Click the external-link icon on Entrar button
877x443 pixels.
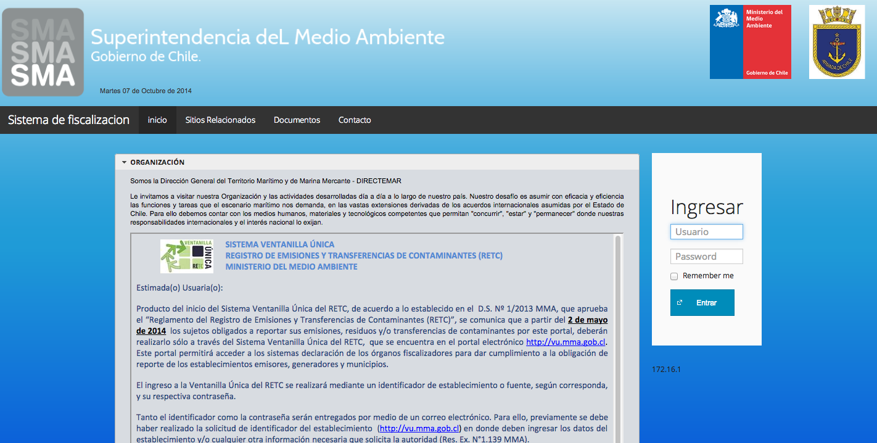click(x=680, y=303)
